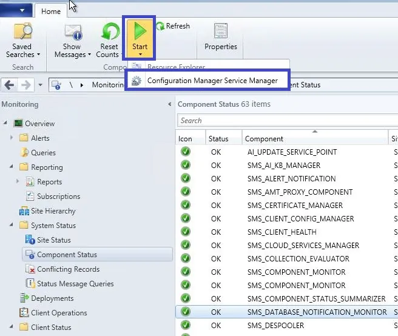Select the SMS_CLOUD_SERVICES_MANAGER row
This screenshot has height=336, width=398.
(287, 245)
